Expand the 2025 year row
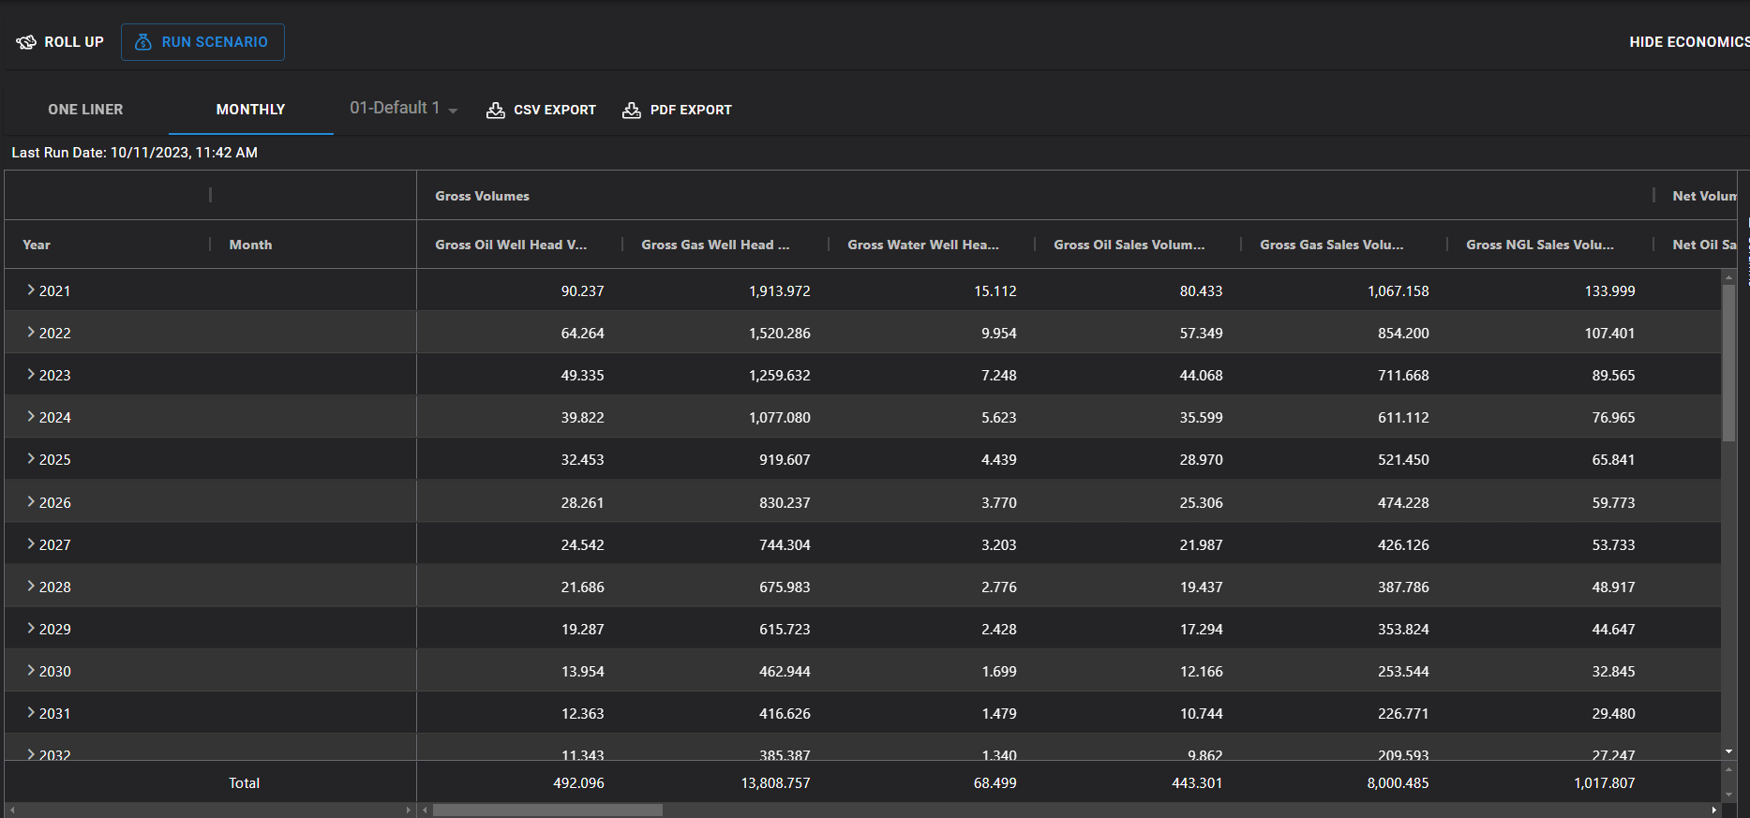This screenshot has width=1750, height=818. [x=31, y=459]
